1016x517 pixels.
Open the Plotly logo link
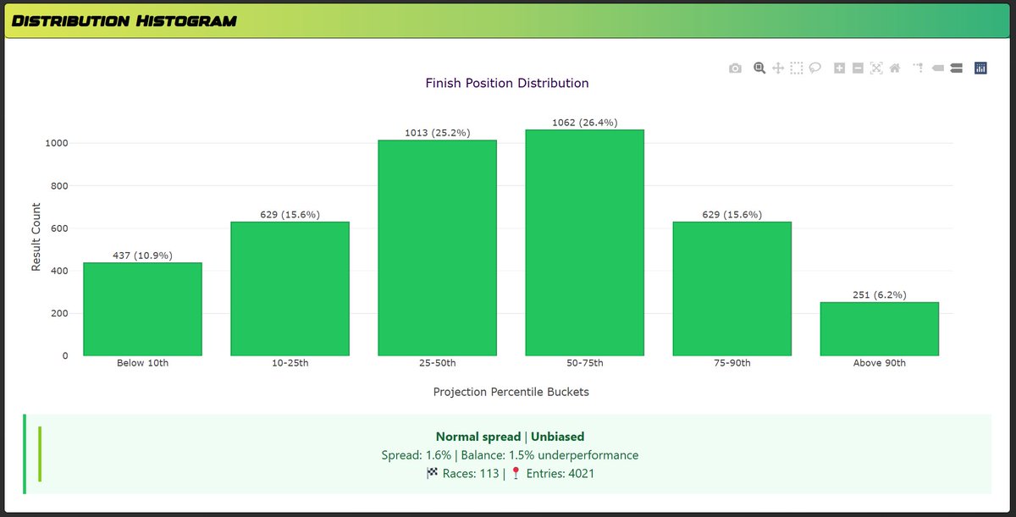(x=980, y=69)
